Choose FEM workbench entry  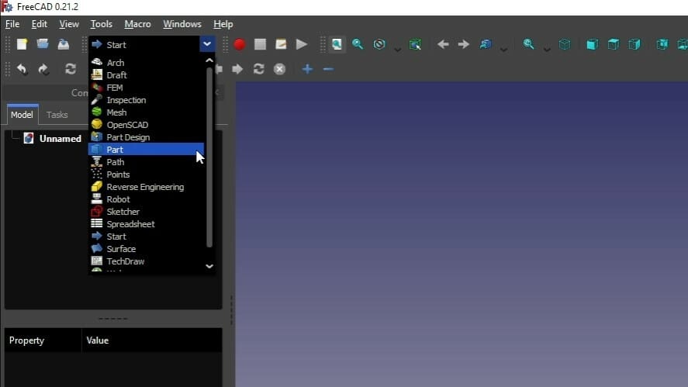pyautogui.click(x=147, y=88)
